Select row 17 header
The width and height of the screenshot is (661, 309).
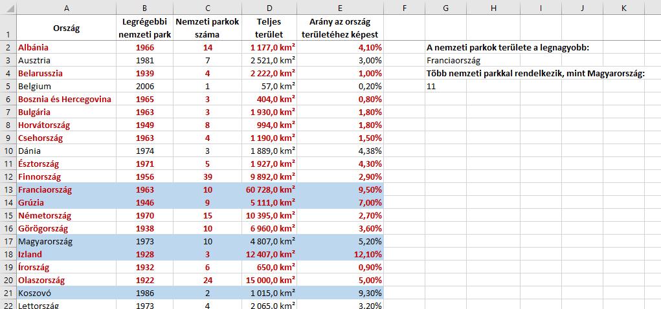[x=8, y=241]
